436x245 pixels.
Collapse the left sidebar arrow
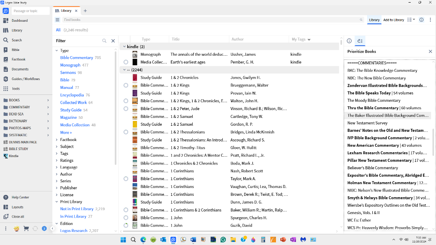(x=52, y=228)
